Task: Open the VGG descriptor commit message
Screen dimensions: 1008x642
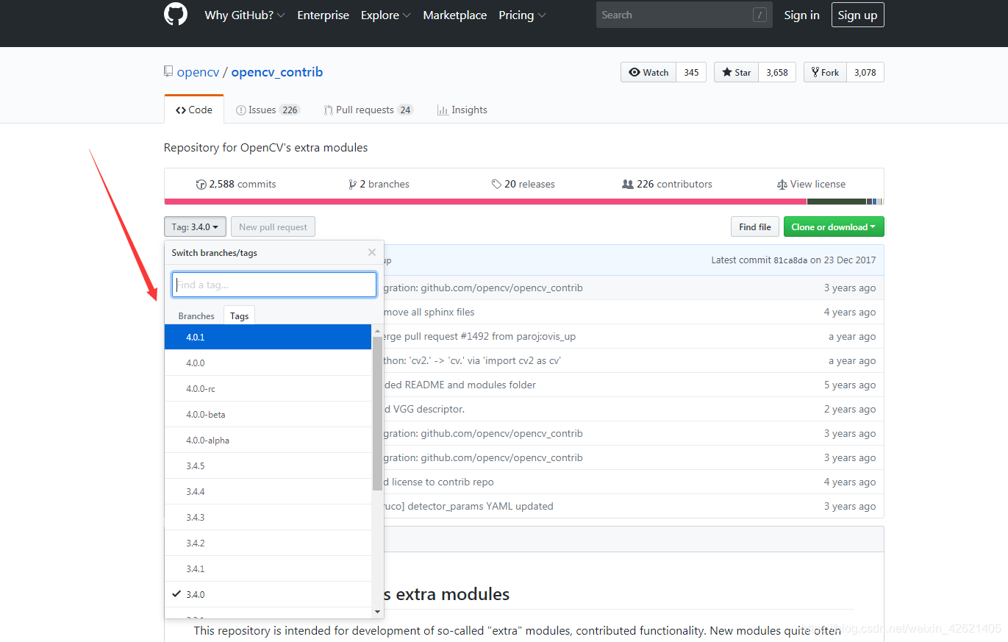Action: coord(426,409)
